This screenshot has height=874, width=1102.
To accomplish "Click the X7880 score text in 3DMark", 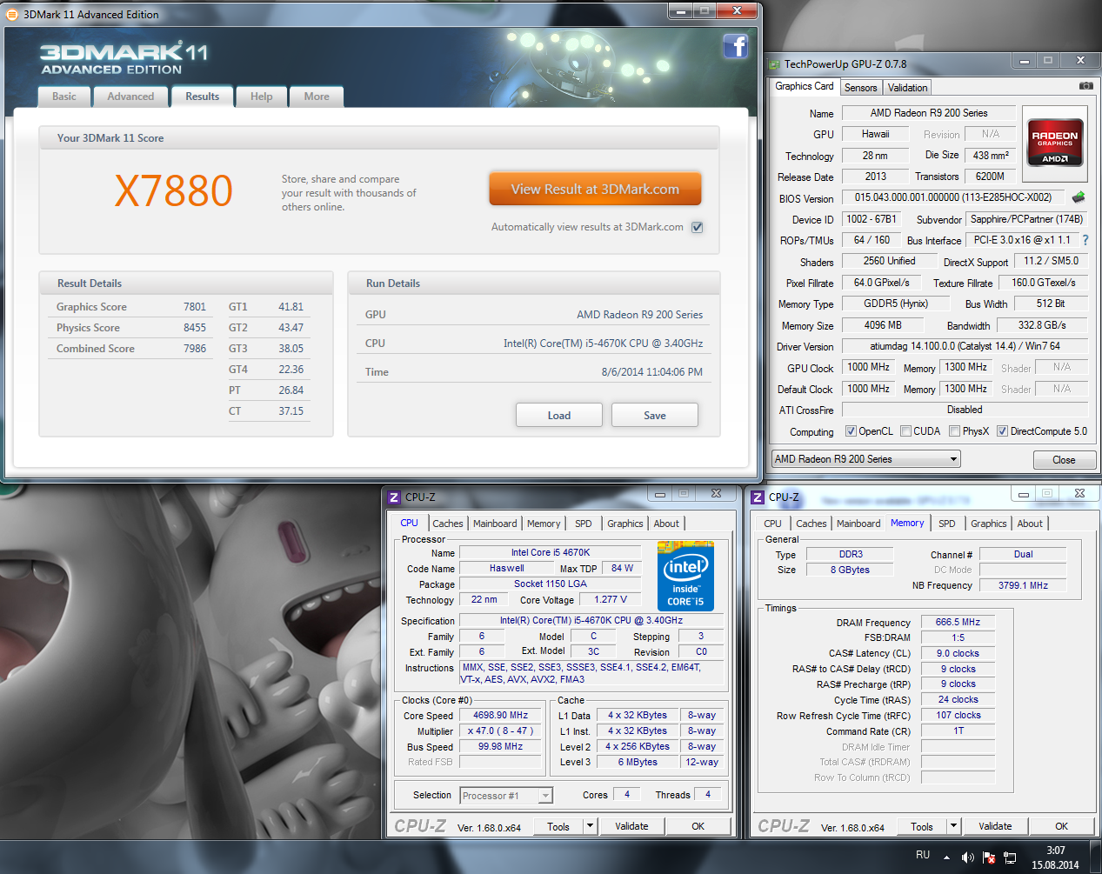I will [x=174, y=190].
